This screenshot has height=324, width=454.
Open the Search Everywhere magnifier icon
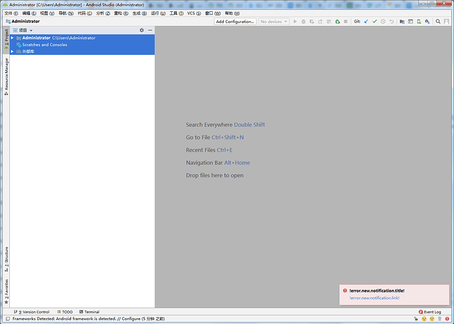[x=438, y=22]
